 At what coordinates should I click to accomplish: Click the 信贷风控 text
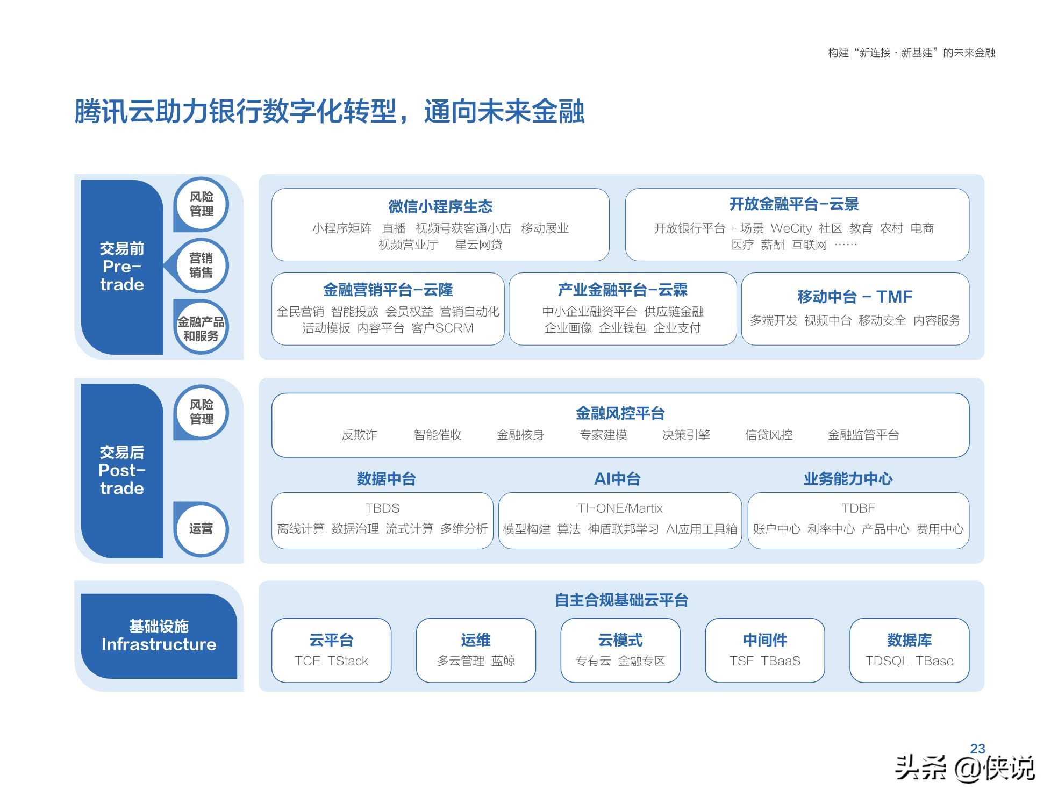click(769, 435)
